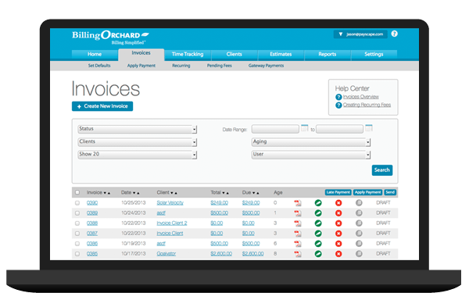Screen dimensions: 469x293
Task: Click green edit icon for invoice 0387
Action: point(318,234)
